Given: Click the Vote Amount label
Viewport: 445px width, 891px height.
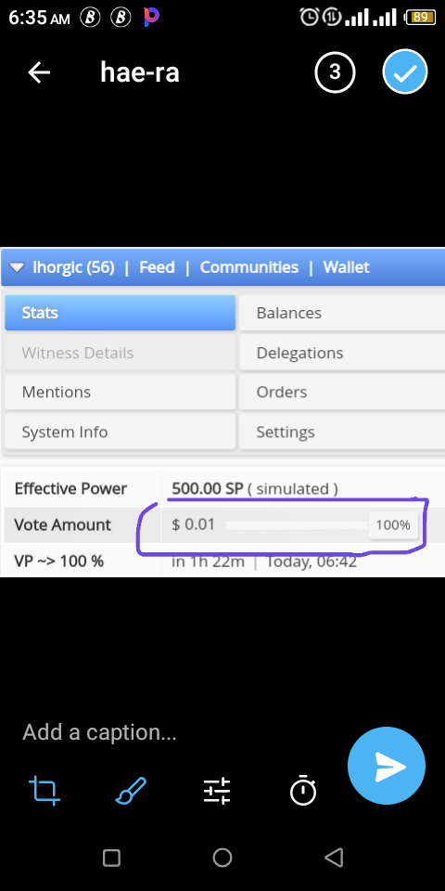Looking at the screenshot, I should pos(62,524).
